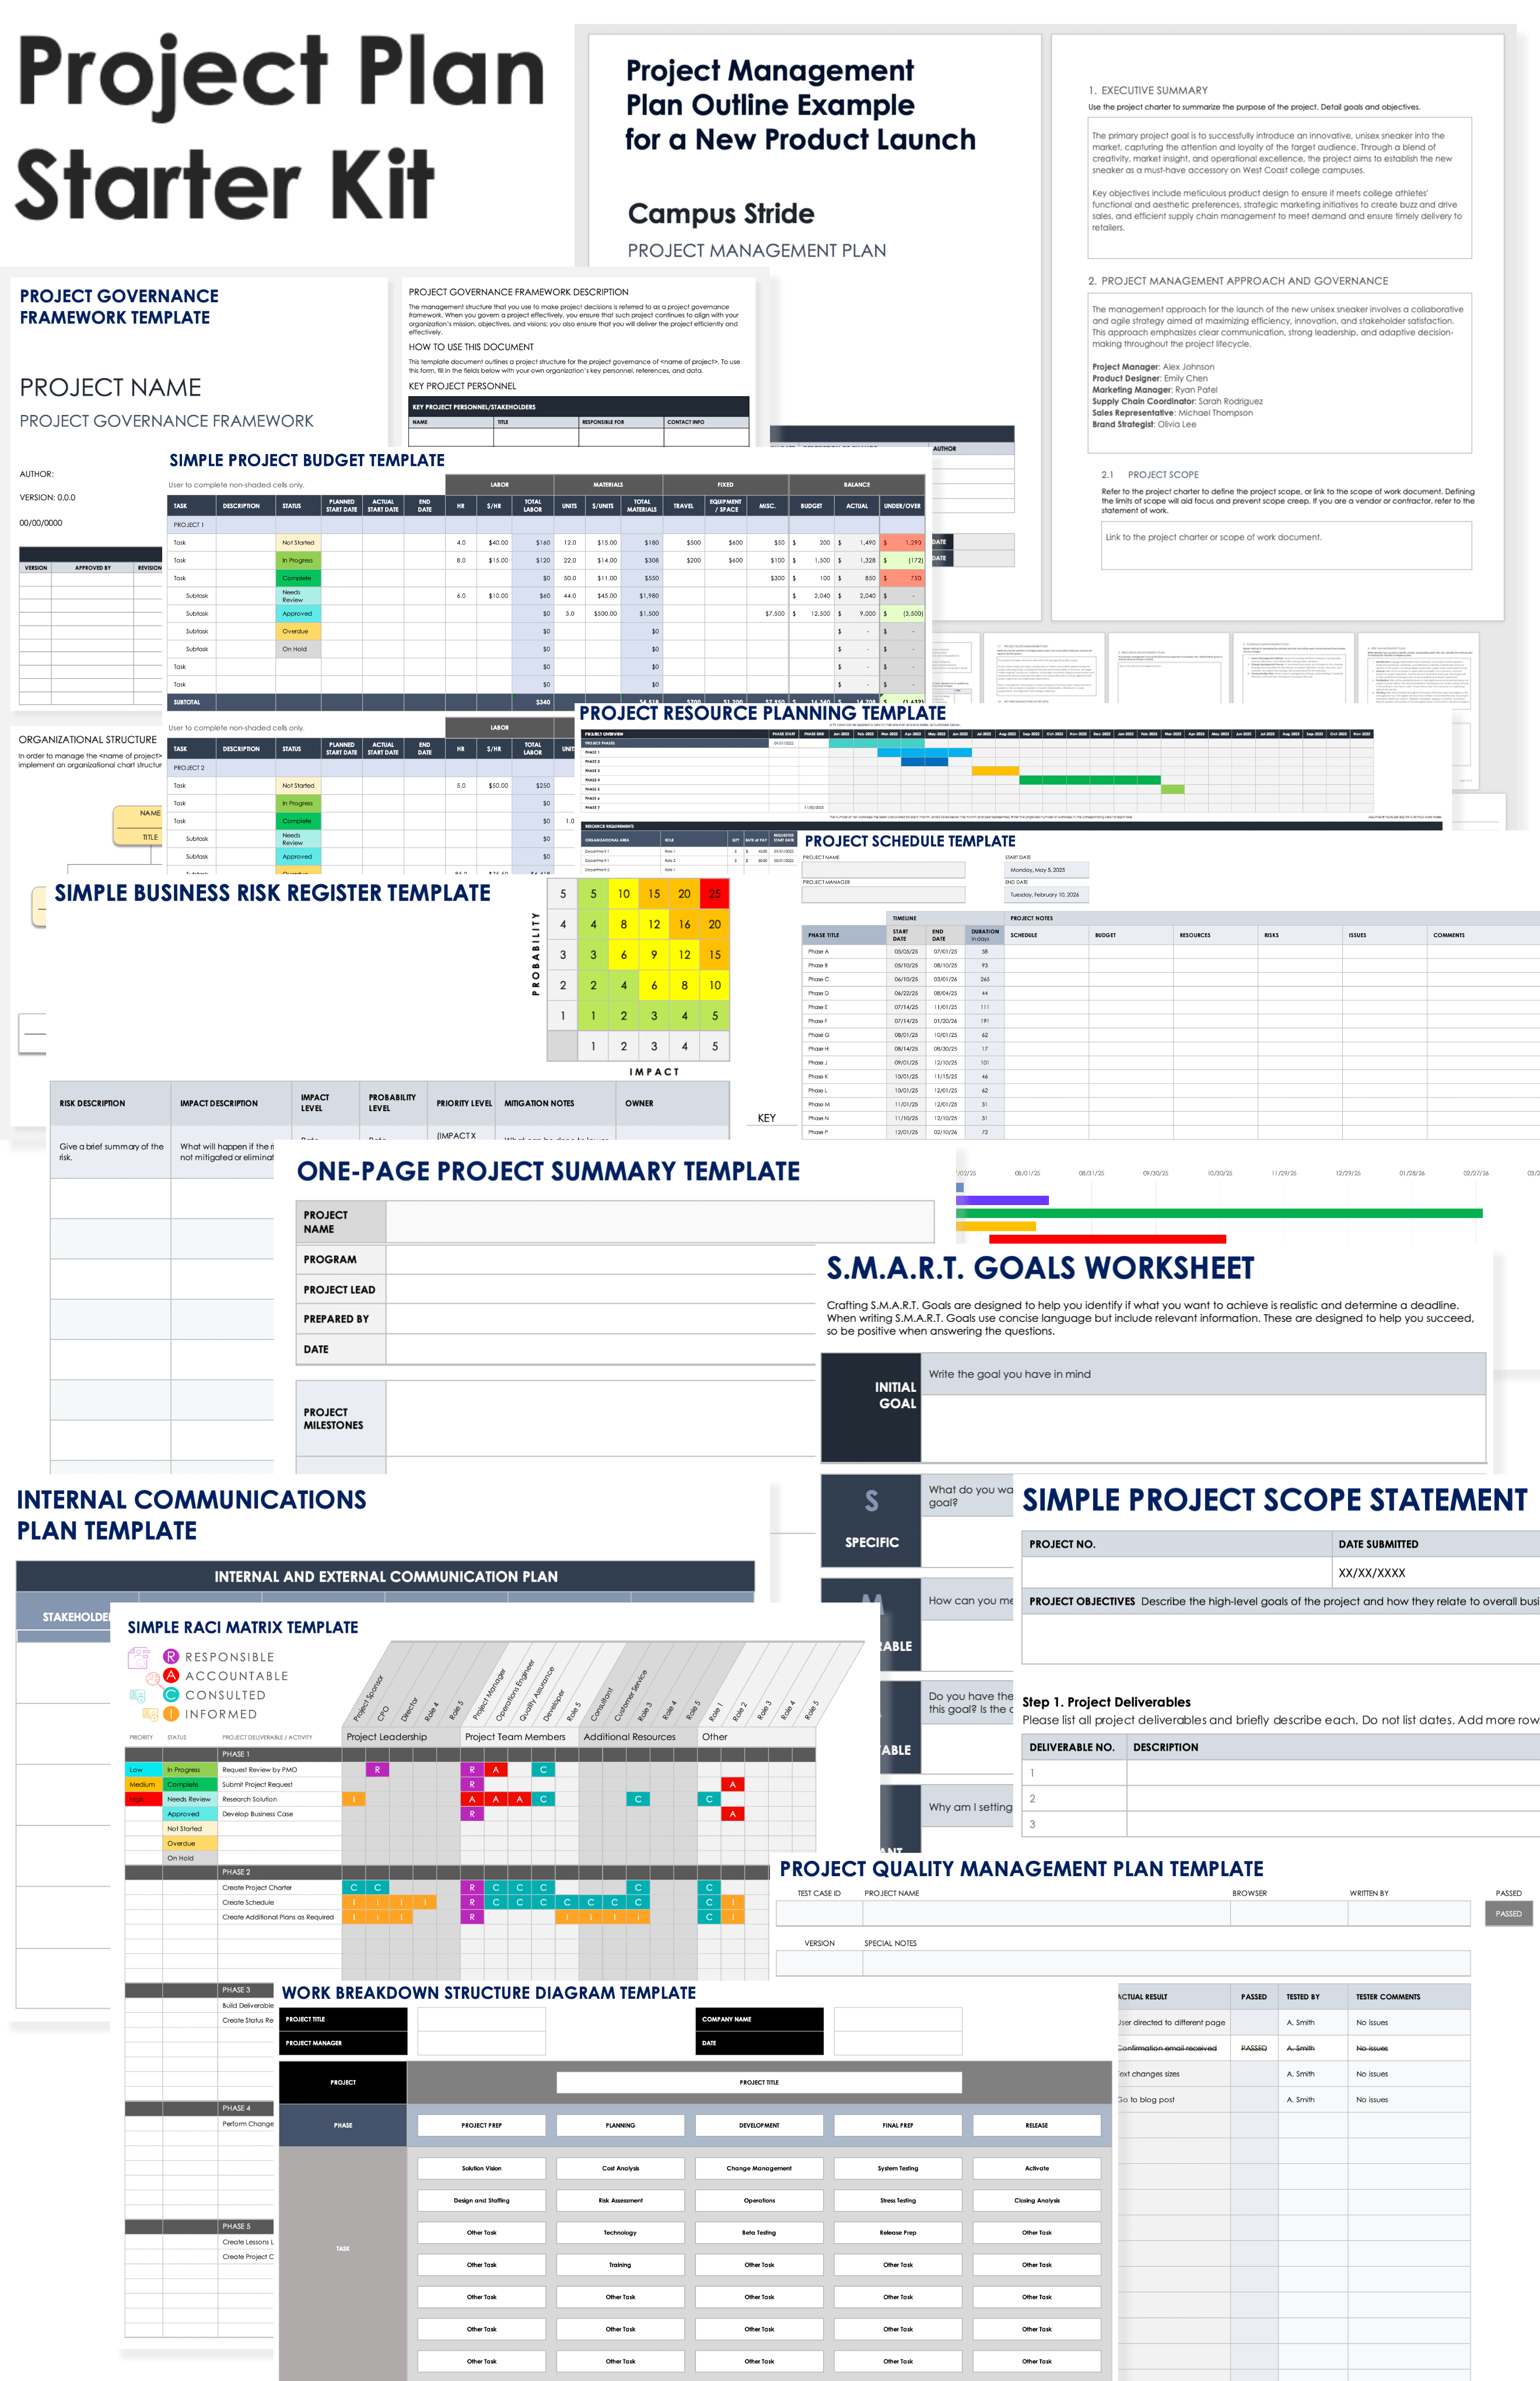Click the magenta R Responsible legend icon
The image size is (1540, 2381).
[171, 1657]
